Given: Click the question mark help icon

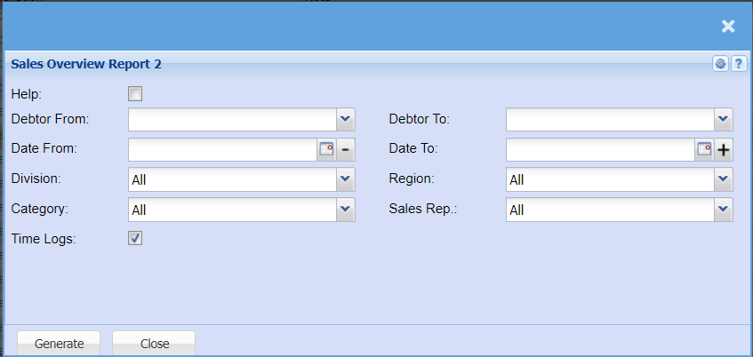Looking at the screenshot, I should pyautogui.click(x=738, y=64).
